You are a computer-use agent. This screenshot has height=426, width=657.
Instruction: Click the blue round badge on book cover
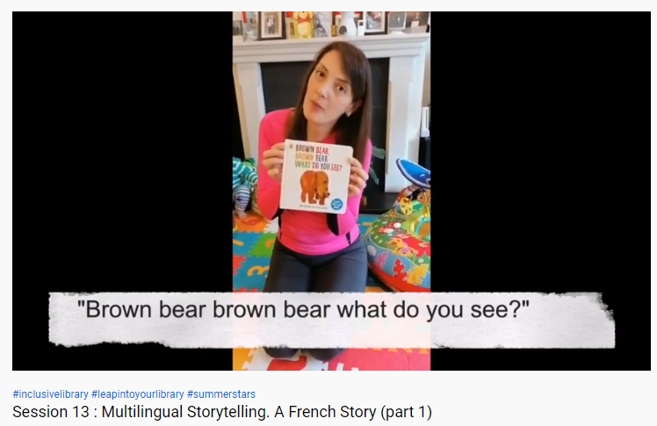click(337, 204)
